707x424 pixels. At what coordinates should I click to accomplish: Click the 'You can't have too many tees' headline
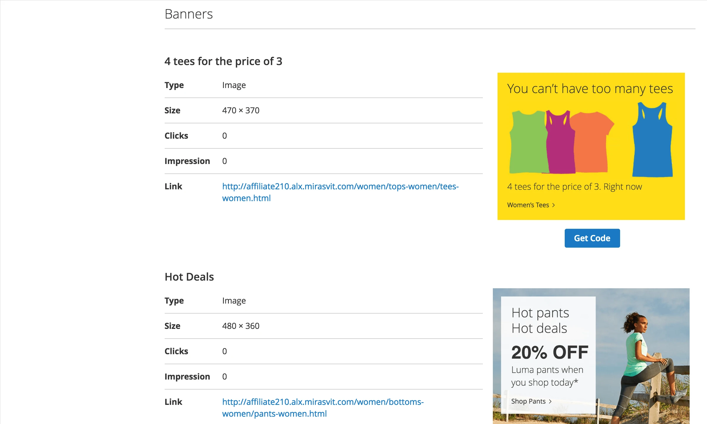(589, 88)
